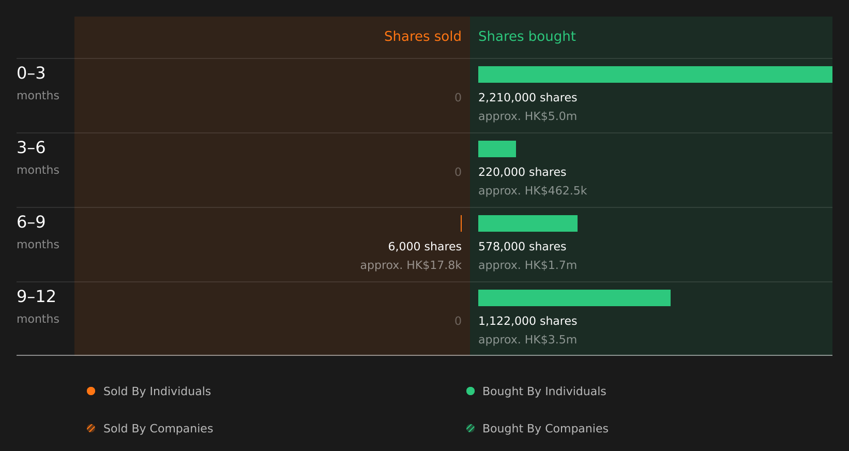Select the Sold By Companies legend label
Viewport: 849px width, 451px height.
coord(158,429)
